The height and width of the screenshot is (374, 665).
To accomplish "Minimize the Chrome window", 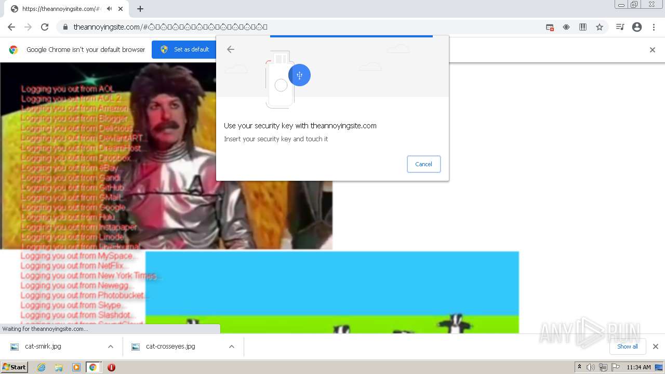I will click(x=621, y=5).
